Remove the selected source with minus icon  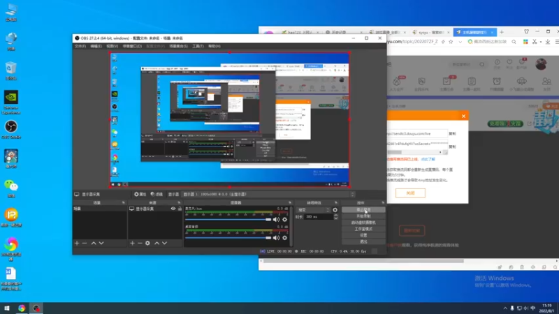point(140,243)
